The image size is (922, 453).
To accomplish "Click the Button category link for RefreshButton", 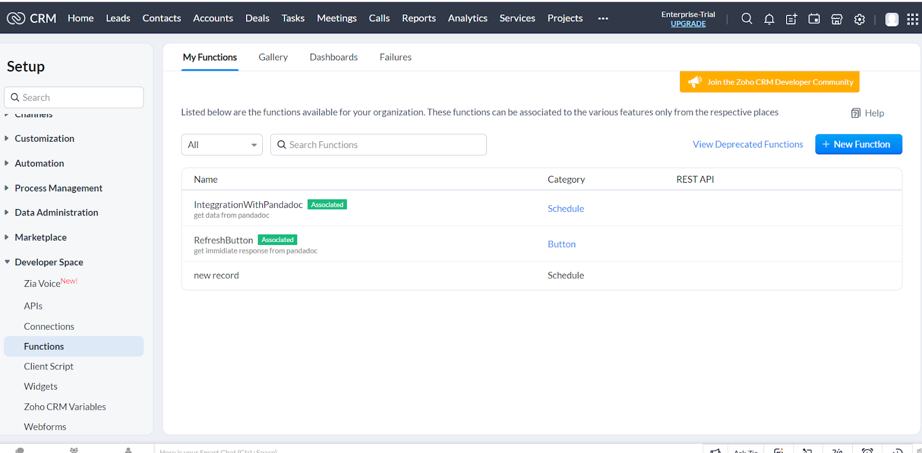I will pyautogui.click(x=562, y=244).
